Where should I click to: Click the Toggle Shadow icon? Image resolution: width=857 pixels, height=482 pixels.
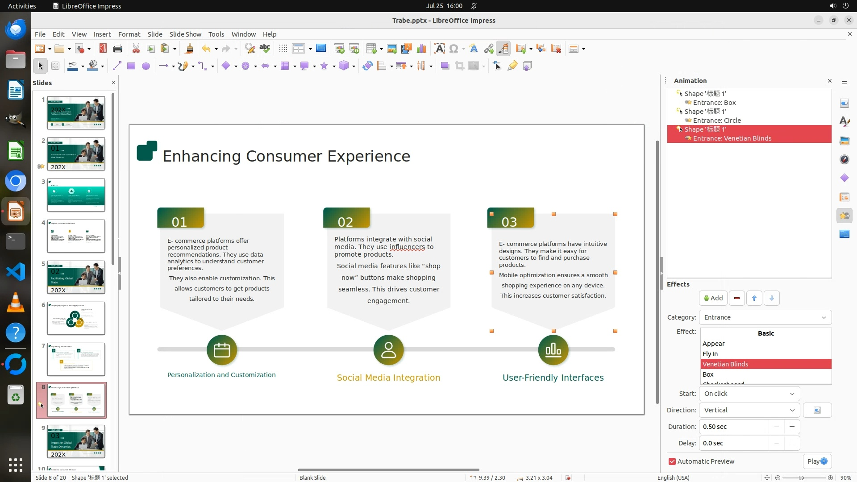click(445, 66)
